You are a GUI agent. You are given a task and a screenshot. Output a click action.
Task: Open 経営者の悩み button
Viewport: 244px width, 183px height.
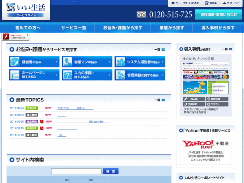tap(34, 62)
